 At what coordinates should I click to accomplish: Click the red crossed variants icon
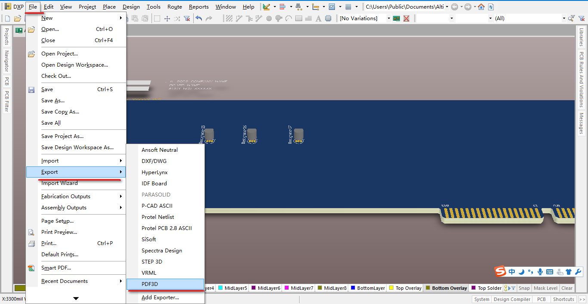point(407,18)
